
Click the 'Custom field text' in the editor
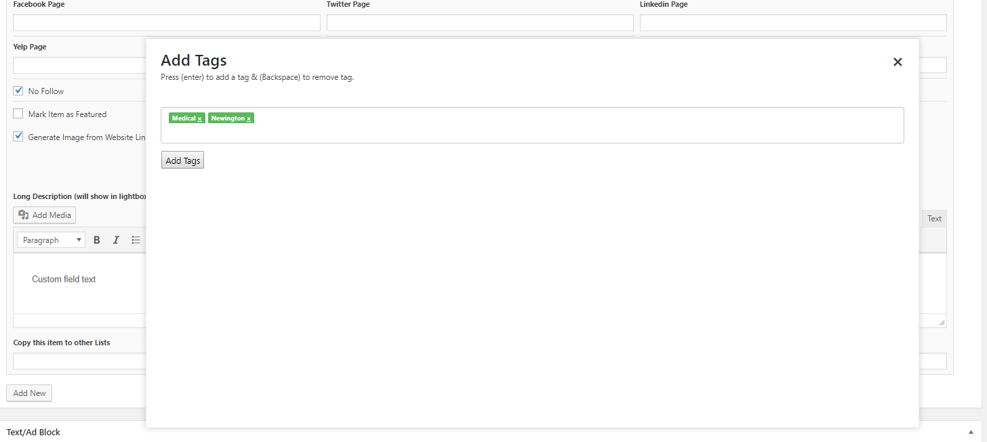click(64, 280)
